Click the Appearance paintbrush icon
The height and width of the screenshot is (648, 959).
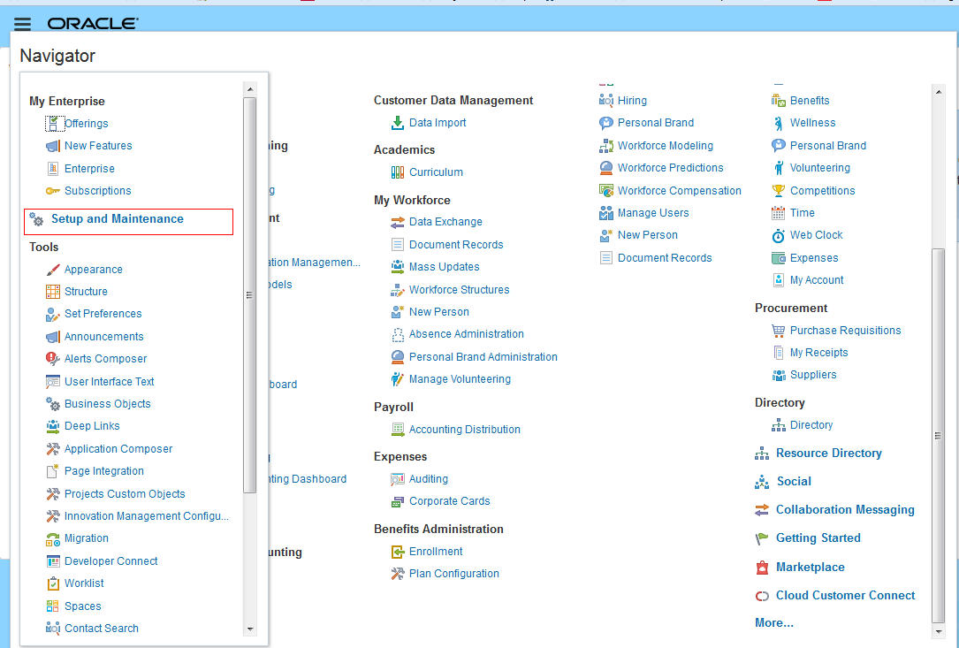coord(53,270)
